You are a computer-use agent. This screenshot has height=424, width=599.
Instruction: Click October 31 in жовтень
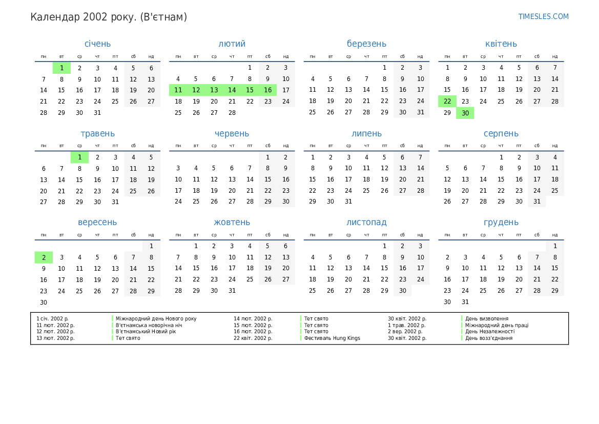coord(232,291)
